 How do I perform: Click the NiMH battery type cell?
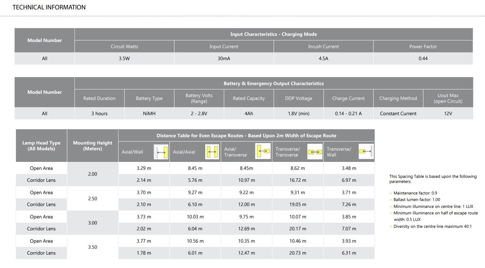click(x=149, y=114)
